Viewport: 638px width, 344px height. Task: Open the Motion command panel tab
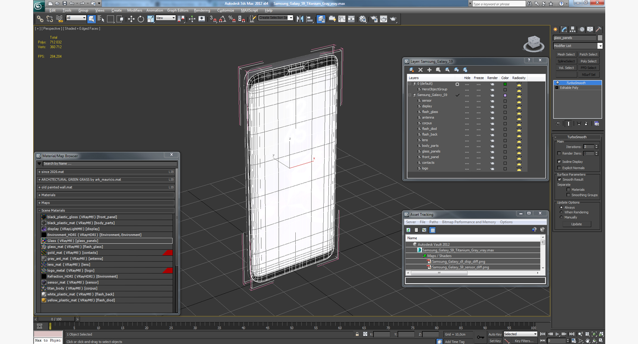pos(582,29)
